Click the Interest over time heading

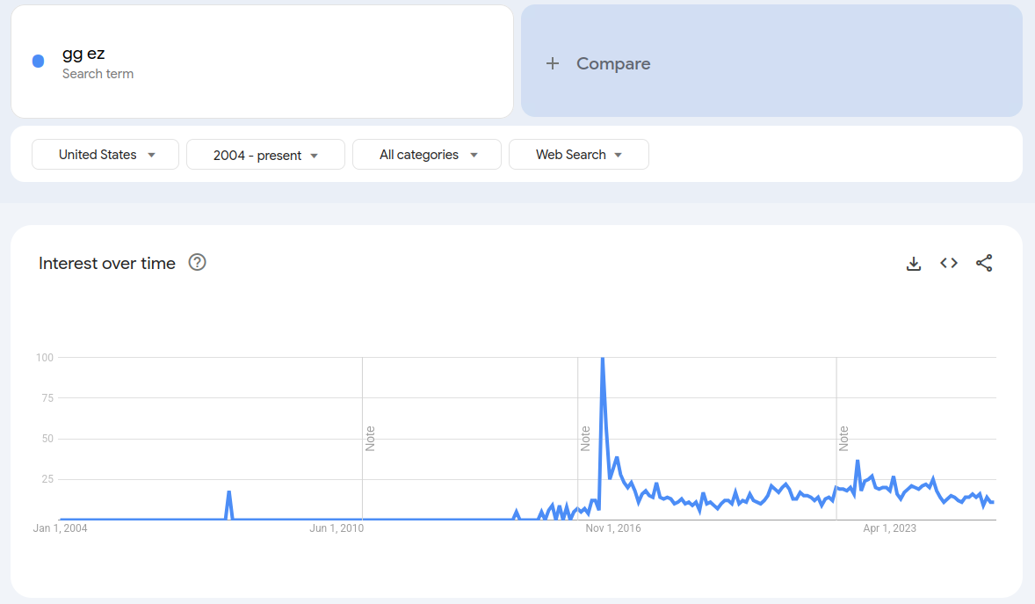point(107,263)
